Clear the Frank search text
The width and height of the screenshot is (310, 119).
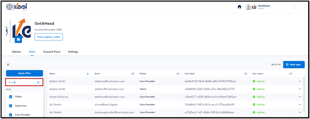pos(38,82)
